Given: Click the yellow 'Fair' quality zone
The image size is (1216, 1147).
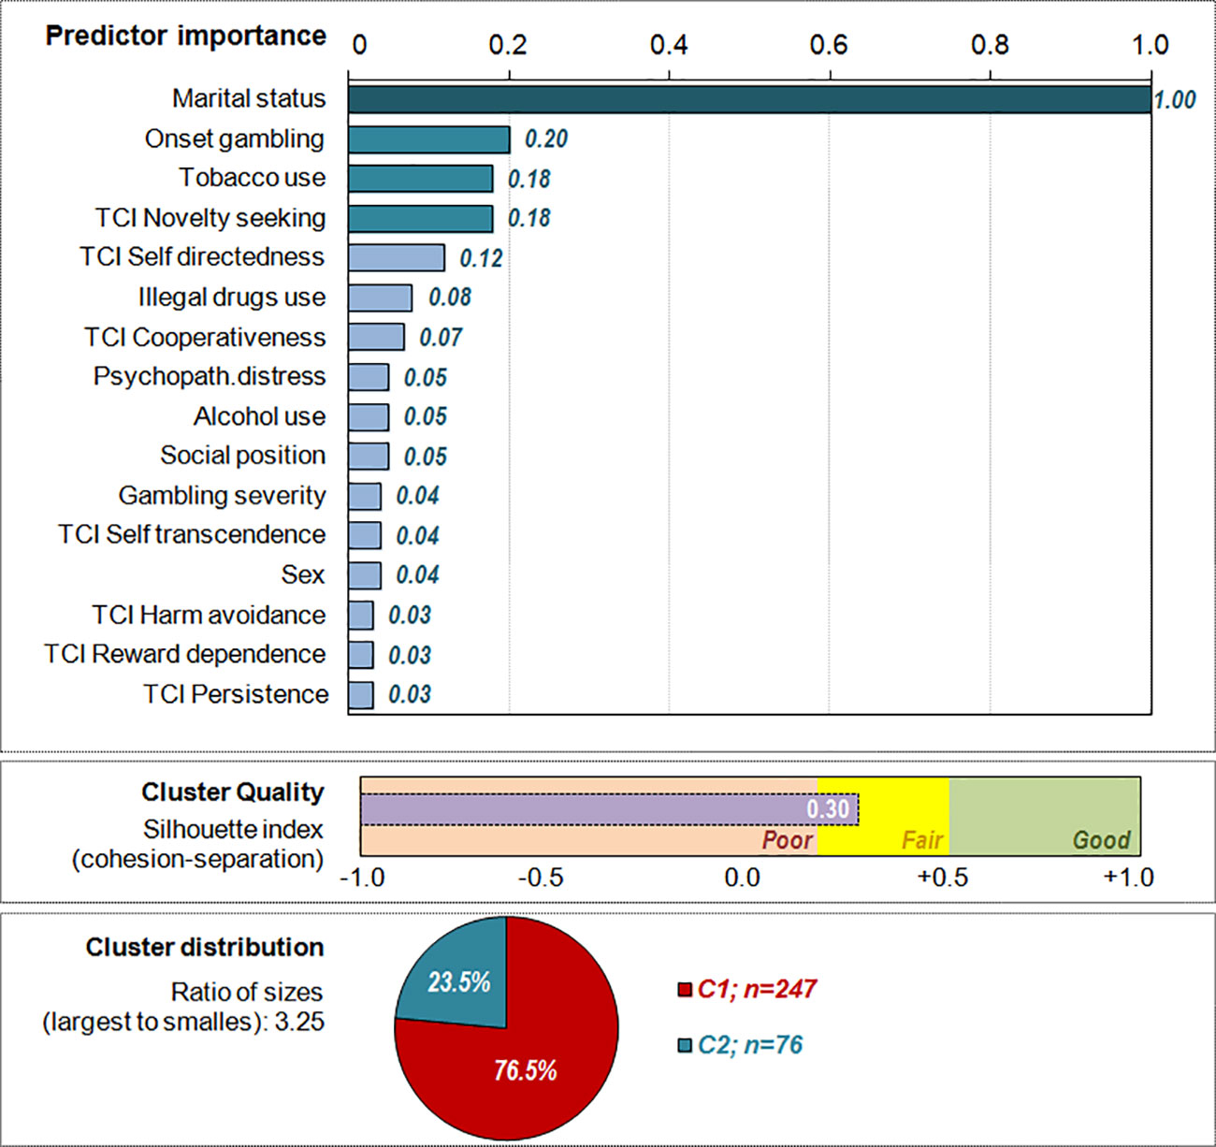Looking at the screenshot, I should tap(883, 816).
